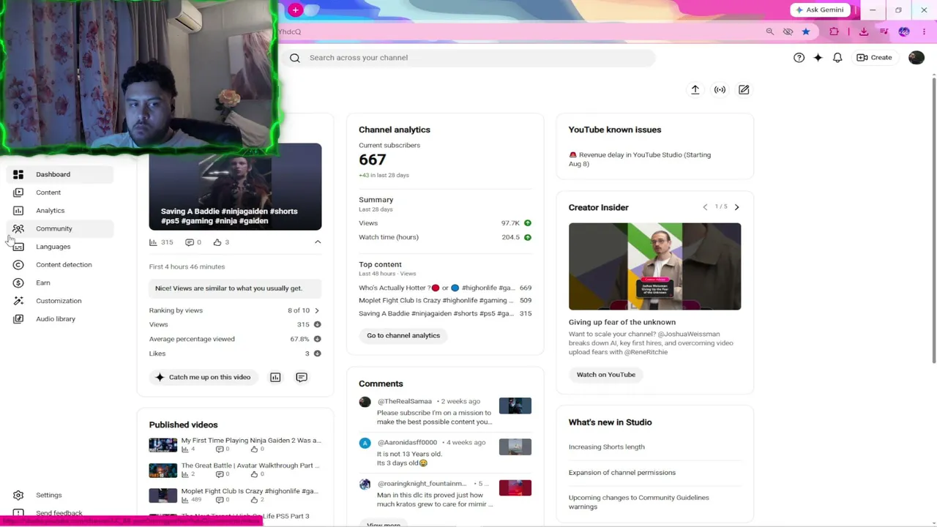Click the Earn dollar icon
This screenshot has width=937, height=527.
[x=18, y=283]
